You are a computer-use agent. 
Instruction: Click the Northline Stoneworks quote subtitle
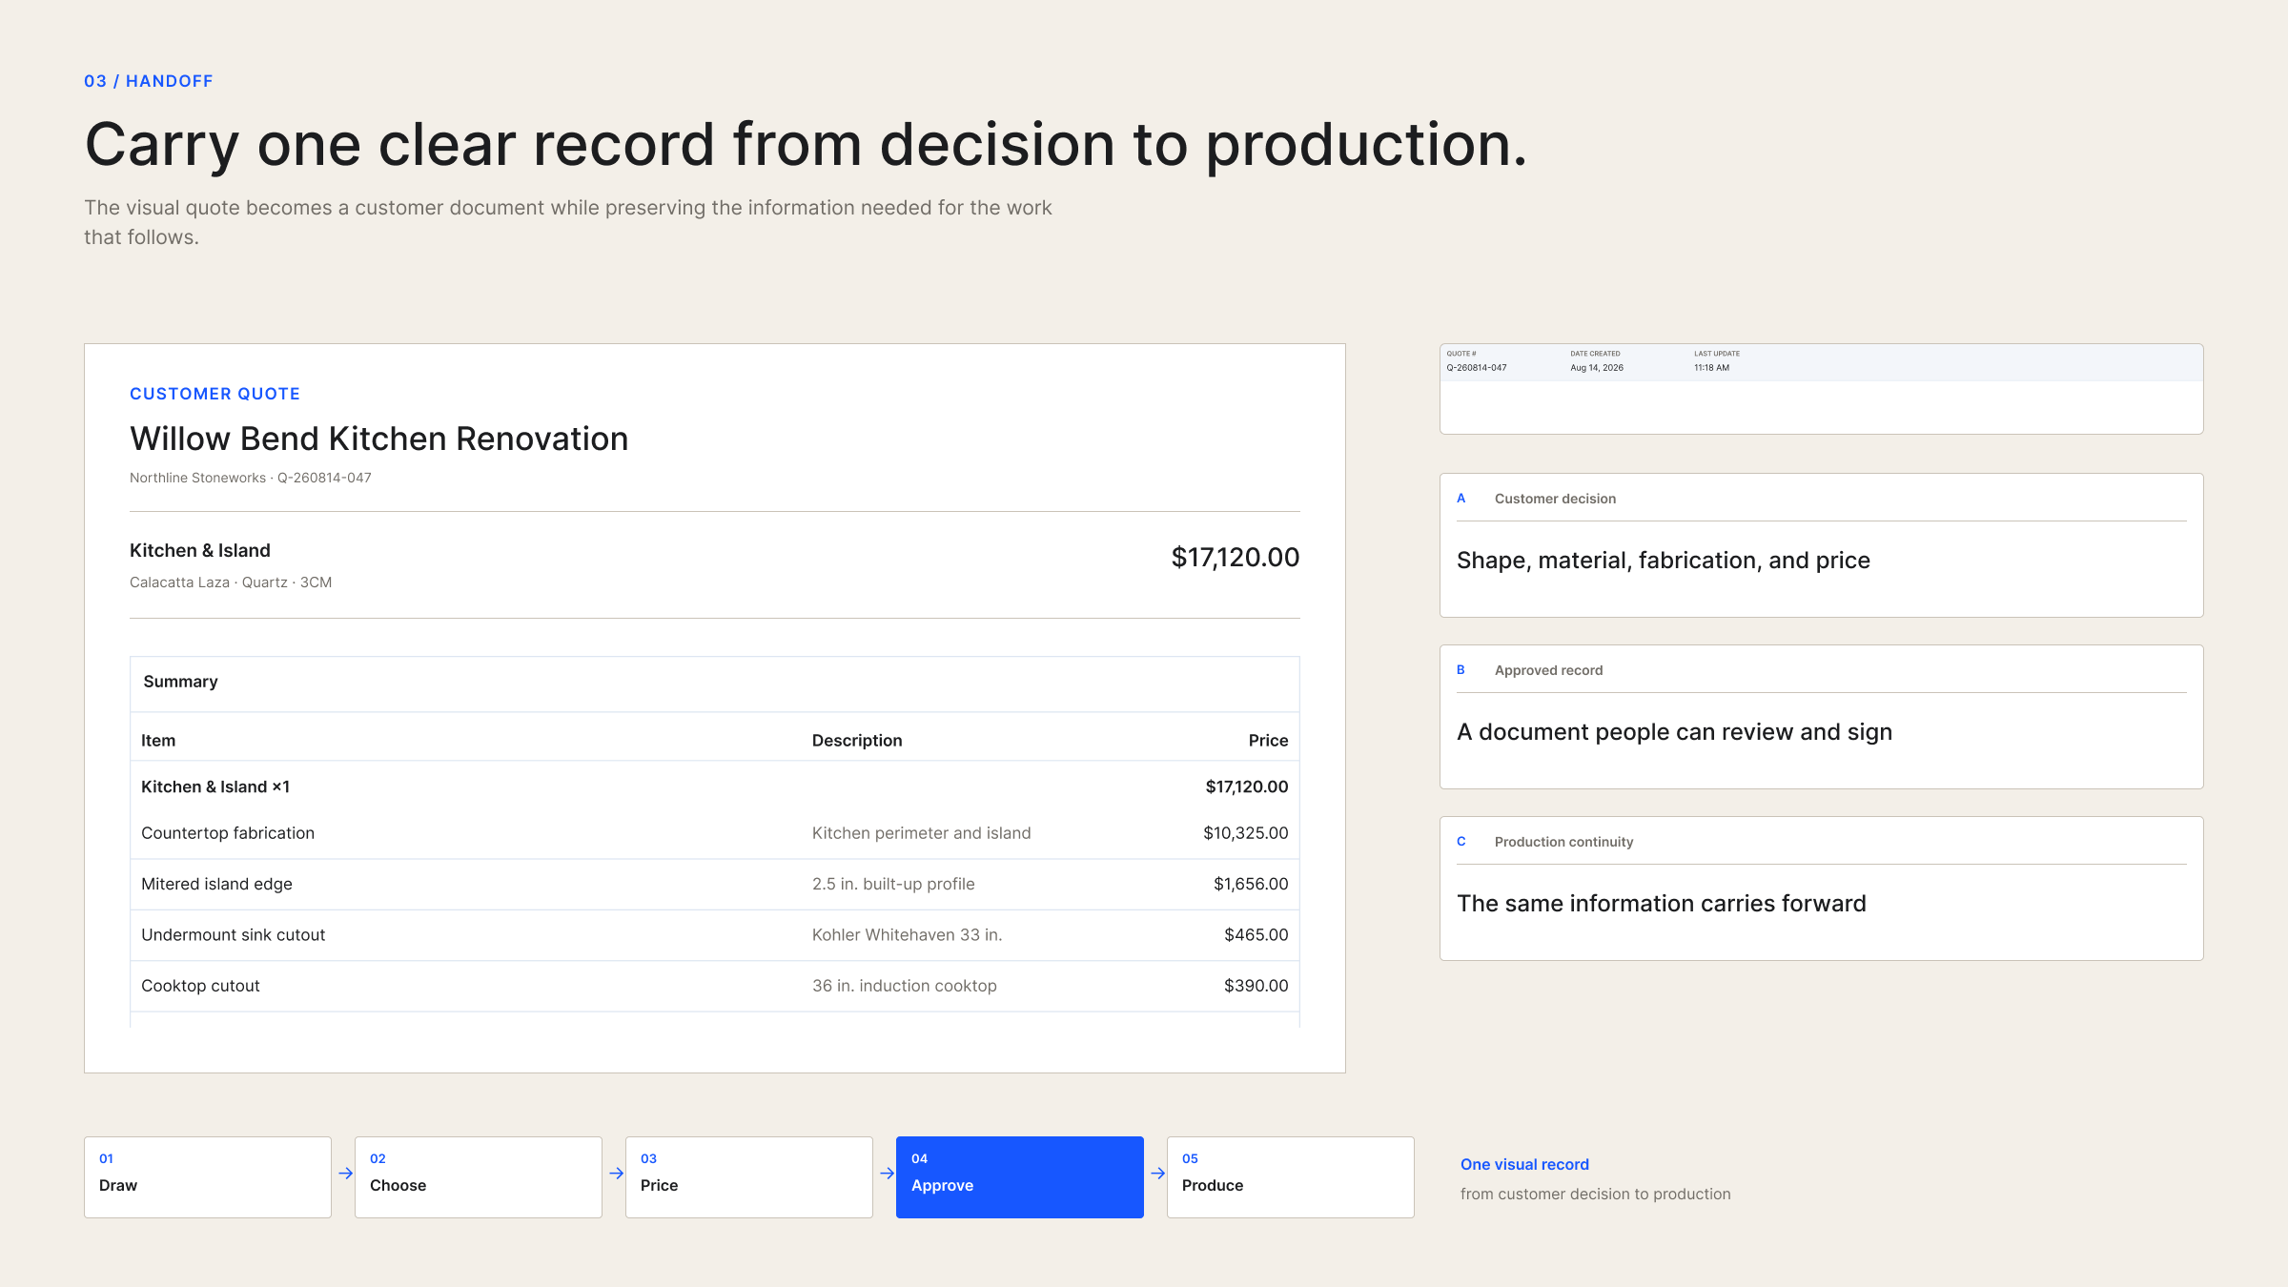(251, 478)
